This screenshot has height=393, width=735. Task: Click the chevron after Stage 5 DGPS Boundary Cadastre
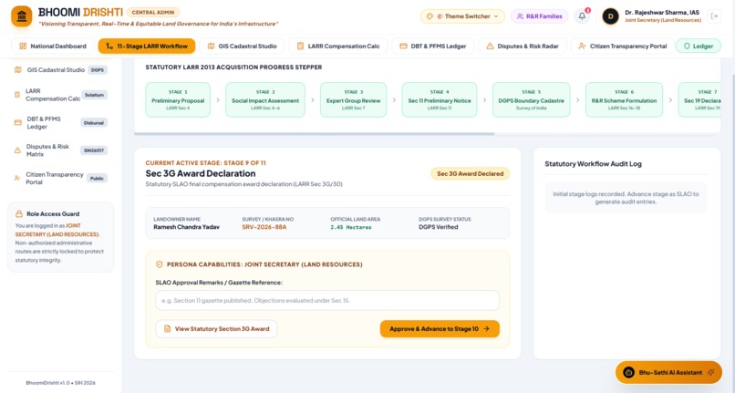coord(578,100)
